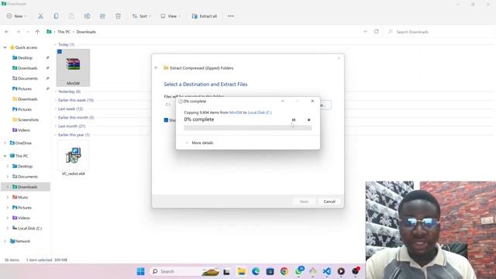
Task: Toggle Show extracted files checkbox
Action: [x=166, y=120]
